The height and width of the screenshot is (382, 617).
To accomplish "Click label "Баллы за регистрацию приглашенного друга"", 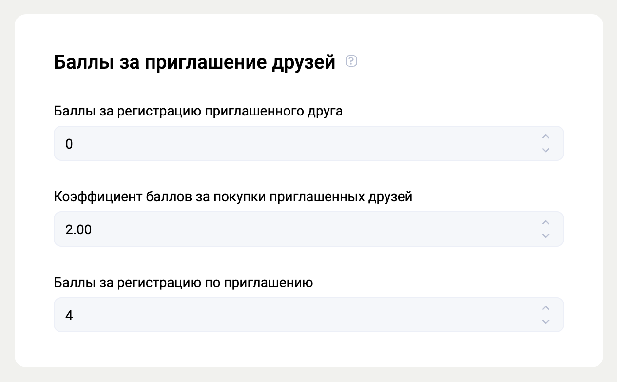I will tap(198, 111).
